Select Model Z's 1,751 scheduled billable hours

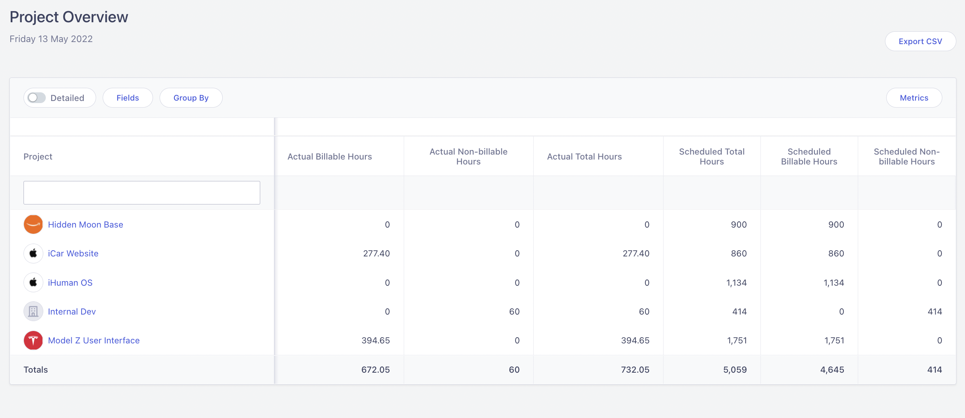click(x=834, y=341)
